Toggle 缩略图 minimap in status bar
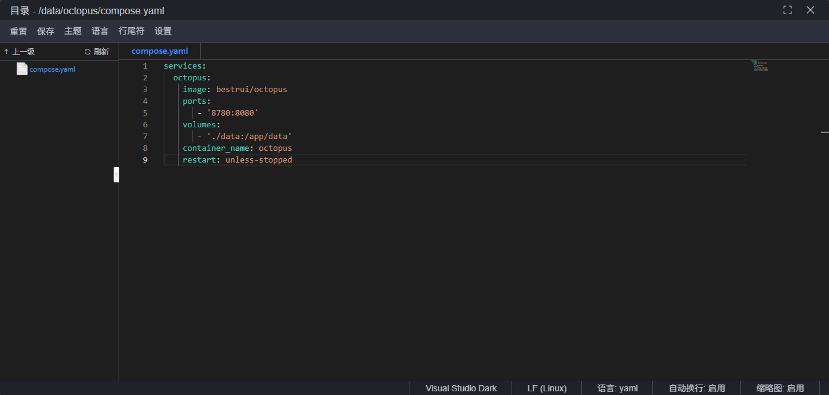Screen dimensions: 829x395 [x=780, y=388]
